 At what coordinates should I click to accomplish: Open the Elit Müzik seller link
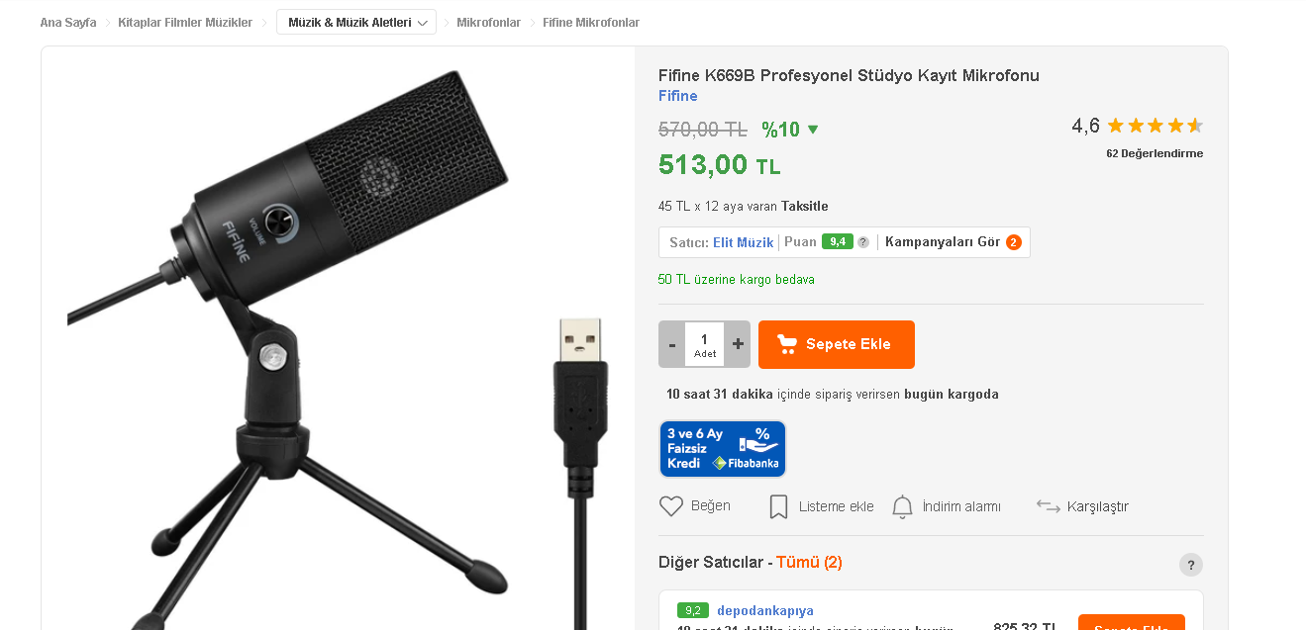tap(743, 242)
